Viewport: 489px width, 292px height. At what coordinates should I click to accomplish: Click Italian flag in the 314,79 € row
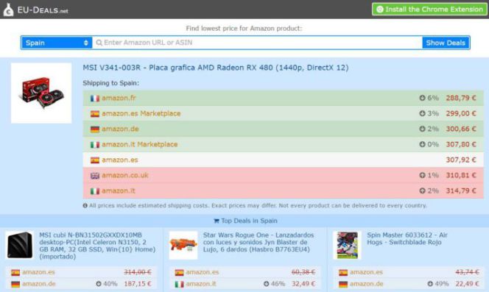coord(95,191)
